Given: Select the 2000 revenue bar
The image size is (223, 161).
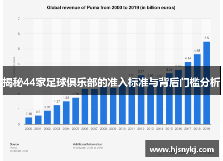Looking at the screenshot, I should point(29,121).
